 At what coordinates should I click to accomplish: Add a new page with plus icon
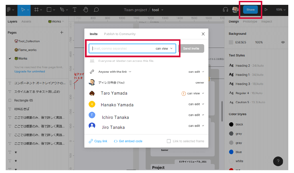click(62, 32)
